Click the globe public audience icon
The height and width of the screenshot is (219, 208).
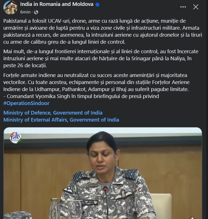point(36,12)
